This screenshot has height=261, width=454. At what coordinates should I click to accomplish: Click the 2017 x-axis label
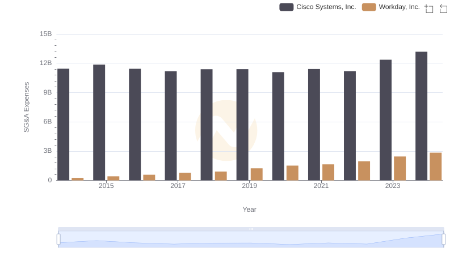(178, 186)
